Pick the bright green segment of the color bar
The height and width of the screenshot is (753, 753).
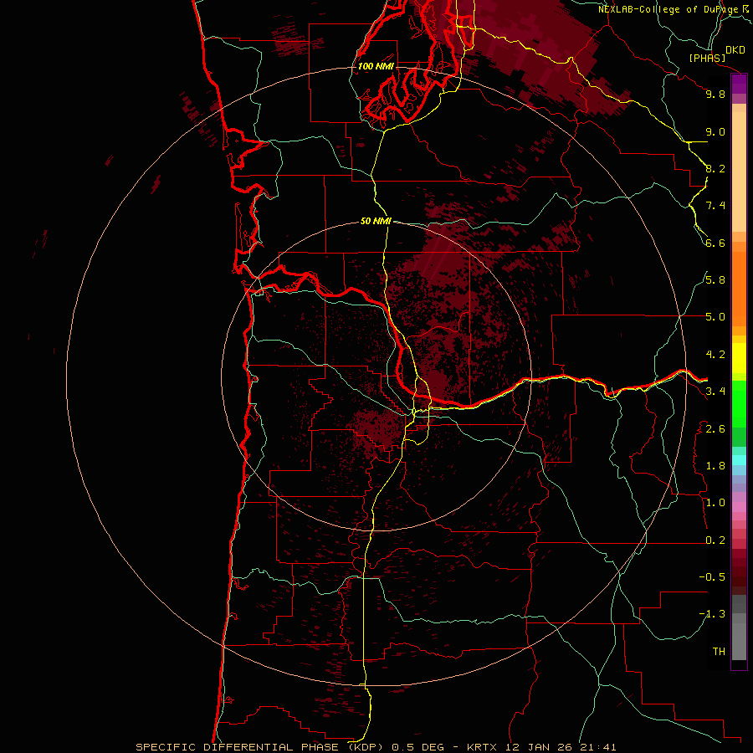tap(739, 403)
